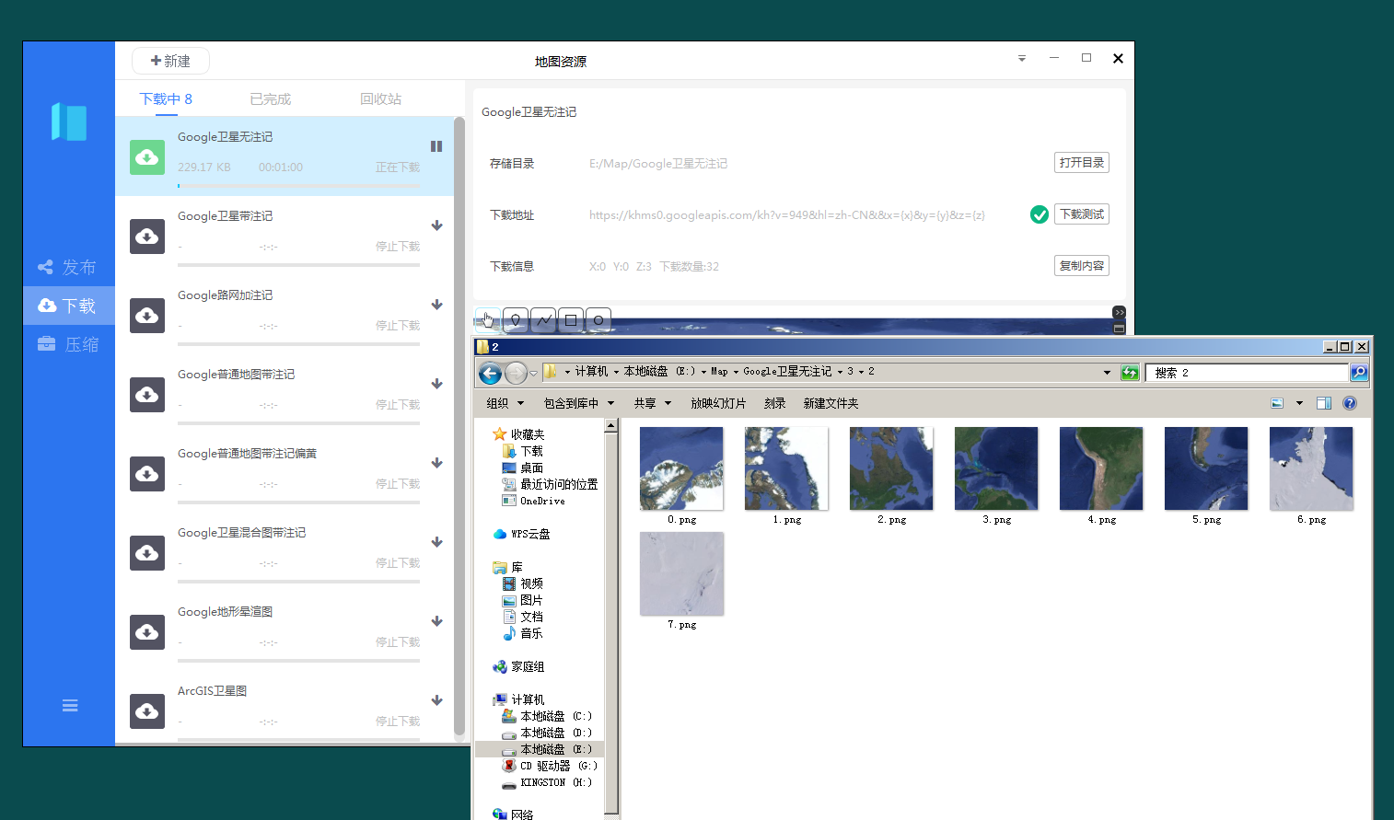Open 组织 dropdown menu
The height and width of the screenshot is (820, 1394).
[x=505, y=403]
